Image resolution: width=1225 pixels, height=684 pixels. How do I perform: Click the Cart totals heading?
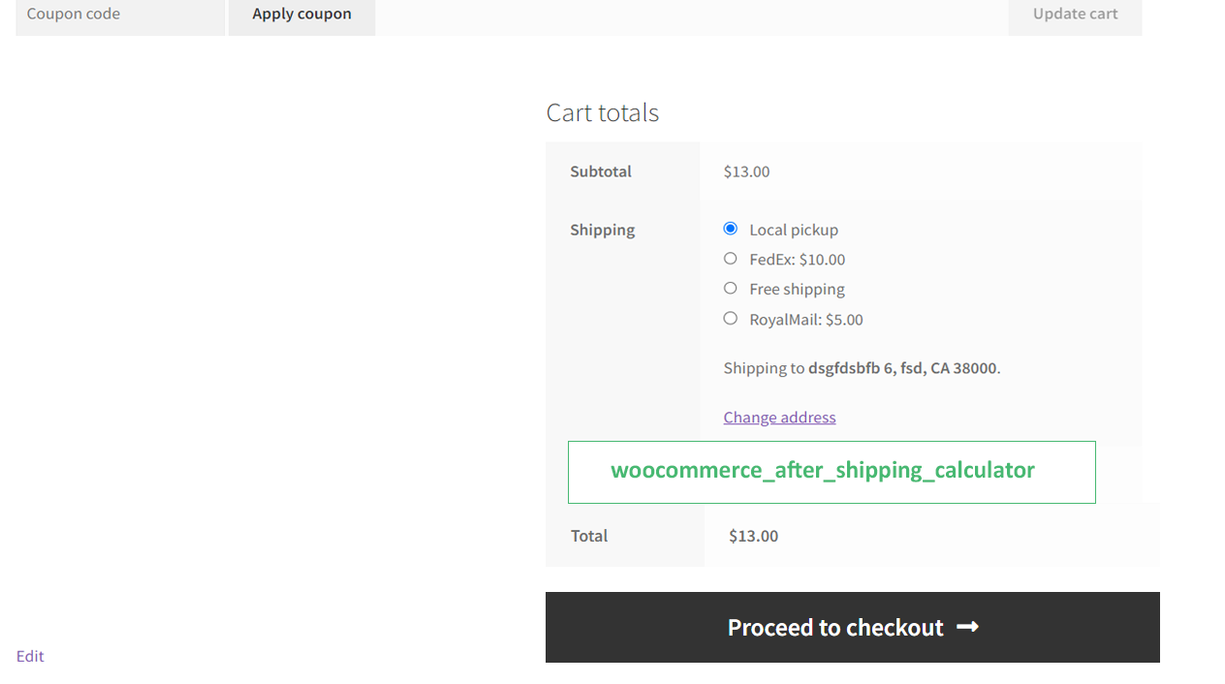(602, 112)
